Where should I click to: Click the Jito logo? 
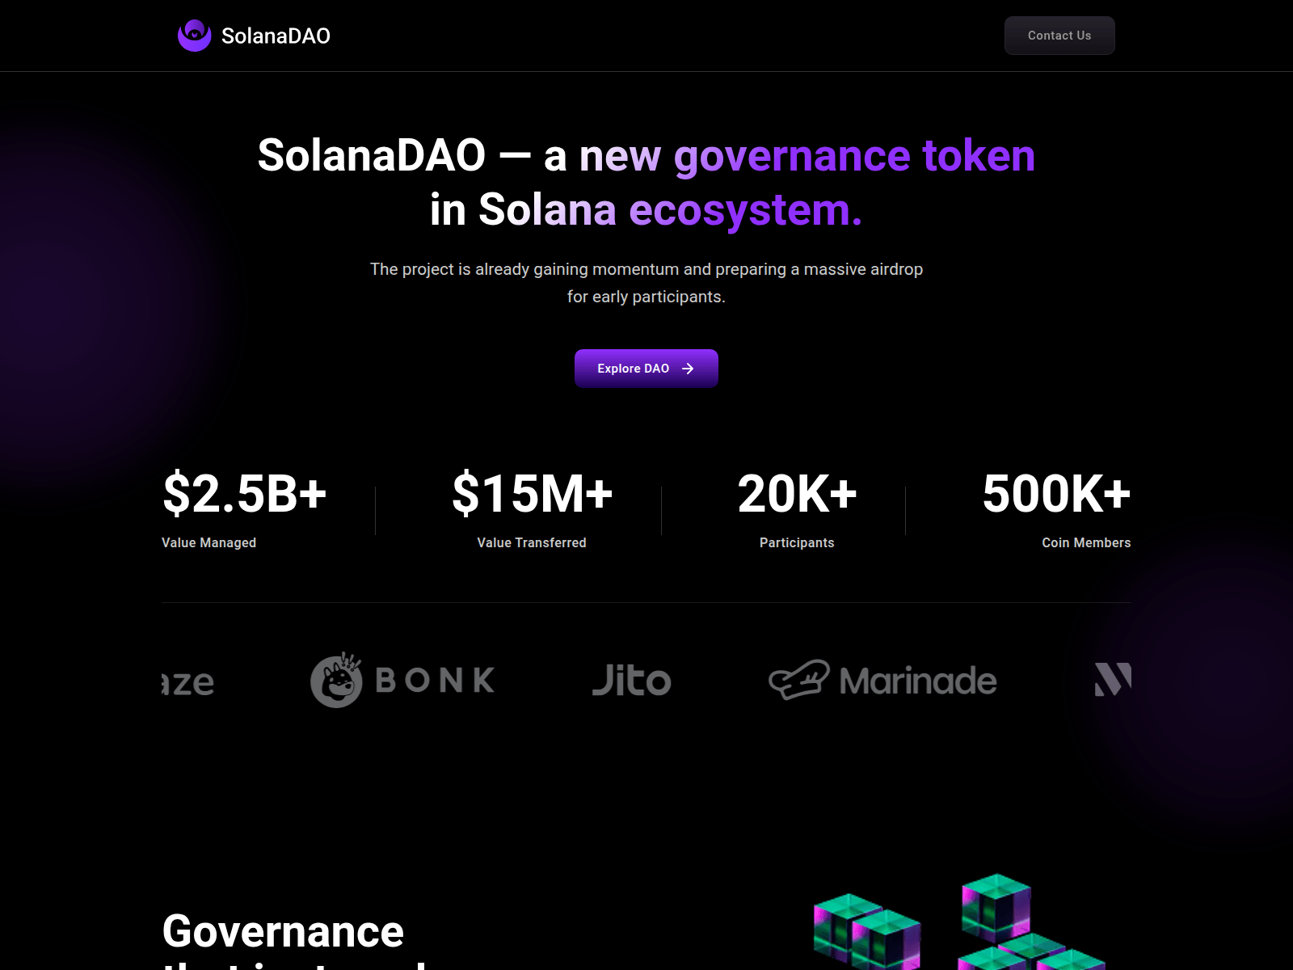coord(631,680)
